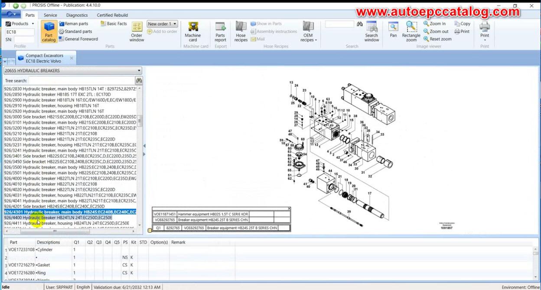Click the Part column header
The image size is (541, 290).
(14, 242)
